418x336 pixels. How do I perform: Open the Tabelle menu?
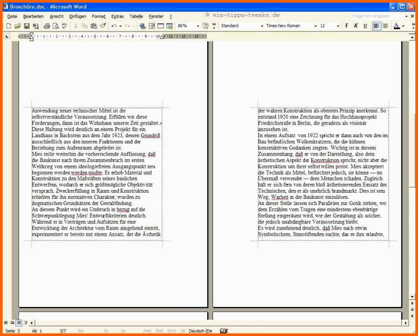tap(136, 17)
